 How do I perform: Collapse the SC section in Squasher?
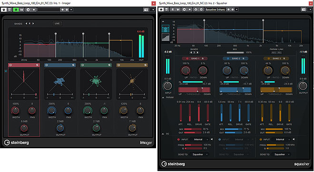163,134
